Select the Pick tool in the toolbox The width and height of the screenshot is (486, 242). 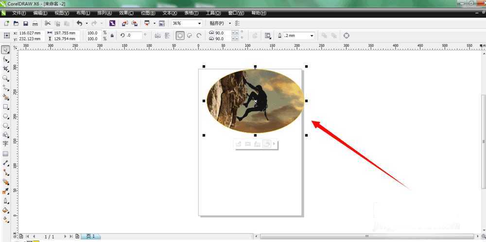(x=5, y=50)
